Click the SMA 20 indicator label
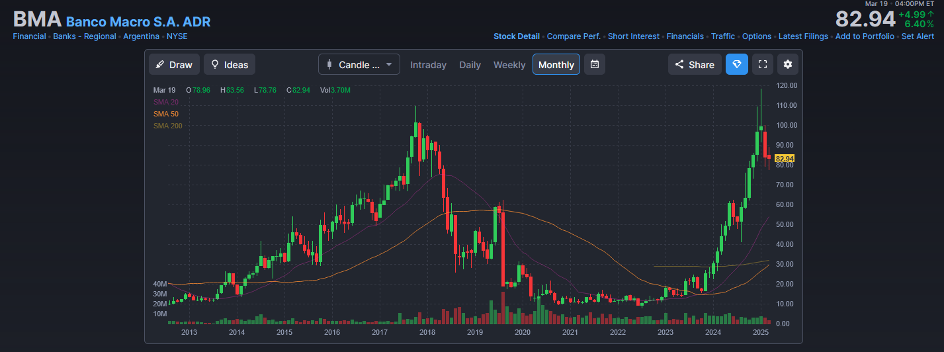944x352 pixels. coord(165,102)
